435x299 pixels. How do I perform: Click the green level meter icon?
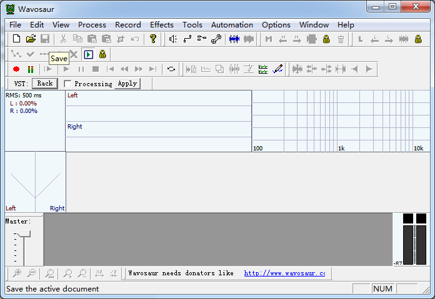click(x=263, y=69)
